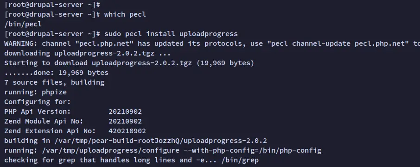Click the Zend Module Api No value
The height and width of the screenshot is (167, 420).
coord(125,121)
